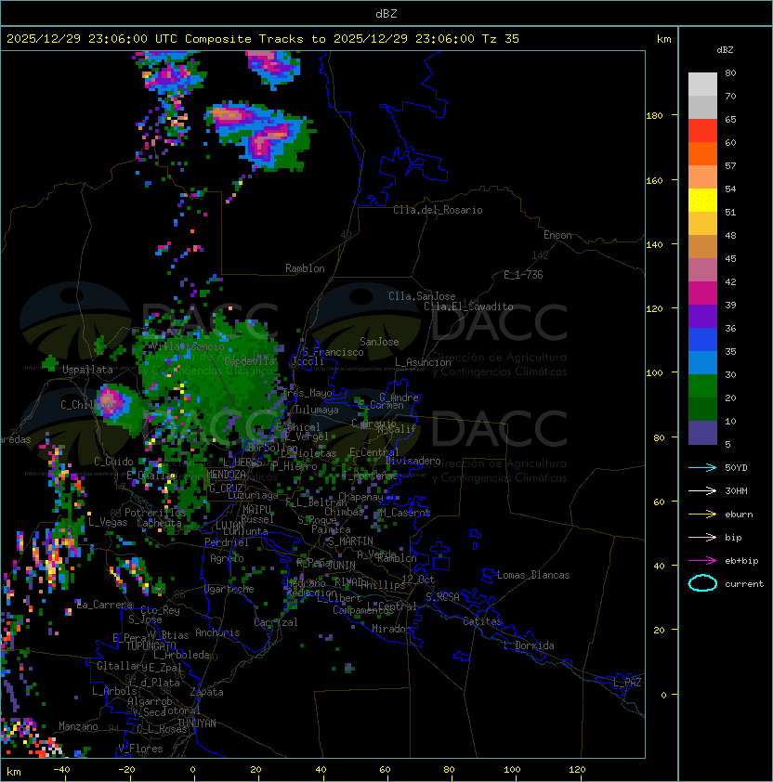Click the 'TUNUYAN' map label
Screen dimensions: 773x782
197,723
